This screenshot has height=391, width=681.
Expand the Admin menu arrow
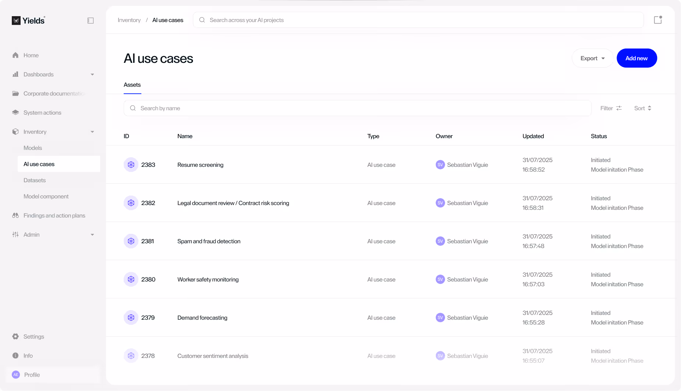point(92,235)
